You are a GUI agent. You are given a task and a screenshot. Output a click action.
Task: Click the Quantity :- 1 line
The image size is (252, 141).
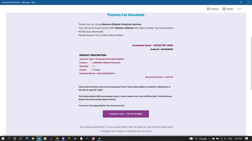(87, 66)
